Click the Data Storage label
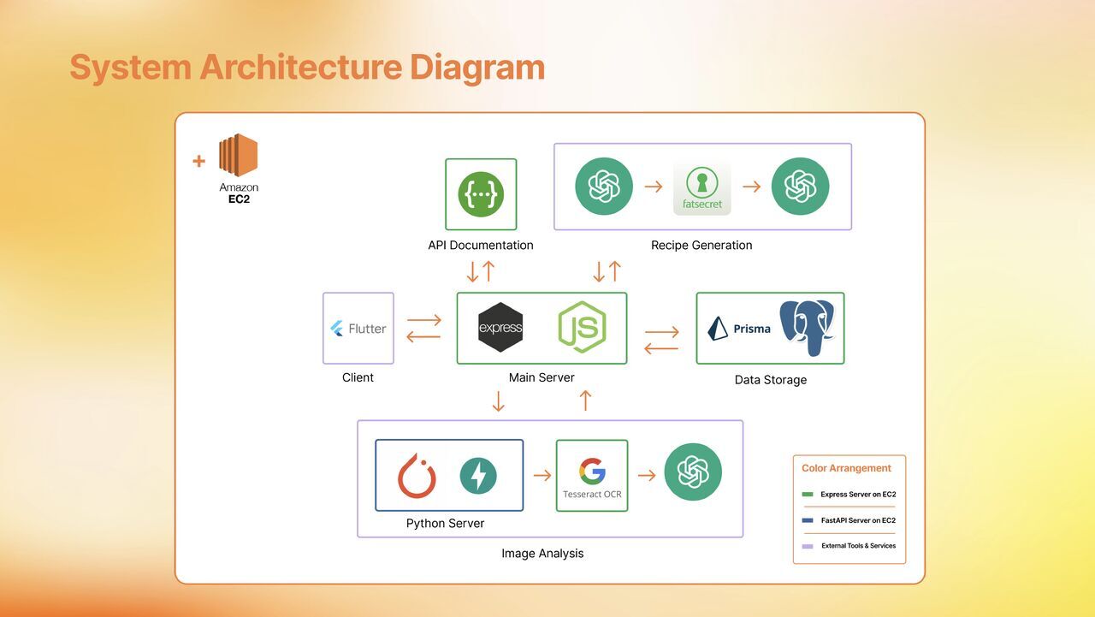Image resolution: width=1095 pixels, height=617 pixels. [769, 379]
